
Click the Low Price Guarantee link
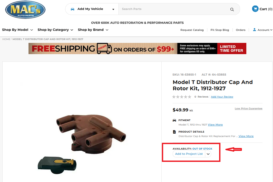coord(248,109)
